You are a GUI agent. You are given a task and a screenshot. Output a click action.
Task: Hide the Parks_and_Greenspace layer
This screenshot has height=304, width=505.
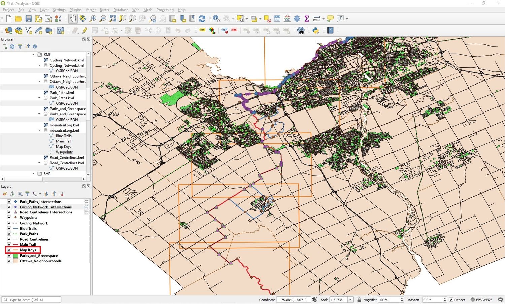(x=9, y=256)
